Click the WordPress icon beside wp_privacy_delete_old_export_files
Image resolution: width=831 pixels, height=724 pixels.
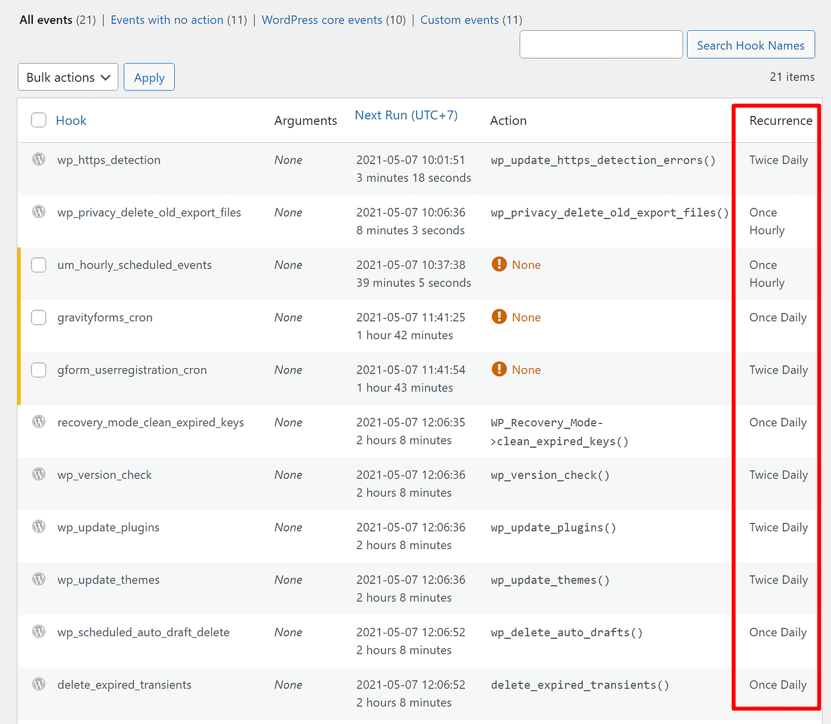tap(38, 211)
